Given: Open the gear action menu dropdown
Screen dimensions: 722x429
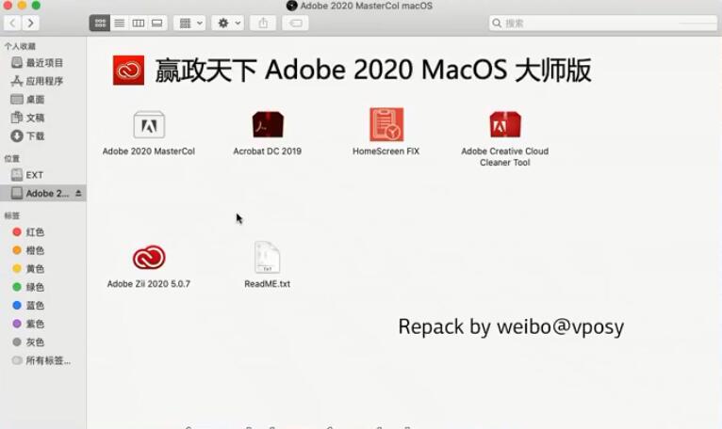Looking at the screenshot, I should 228,23.
